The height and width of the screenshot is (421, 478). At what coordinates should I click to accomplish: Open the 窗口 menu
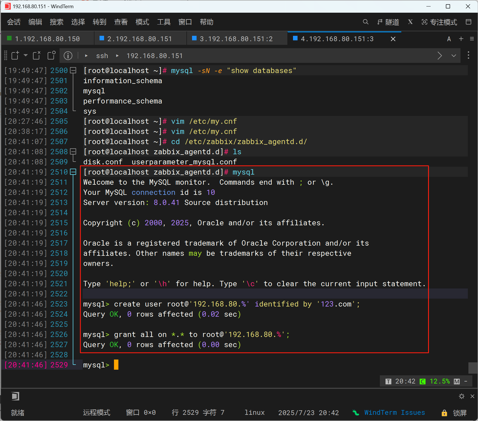[185, 22]
